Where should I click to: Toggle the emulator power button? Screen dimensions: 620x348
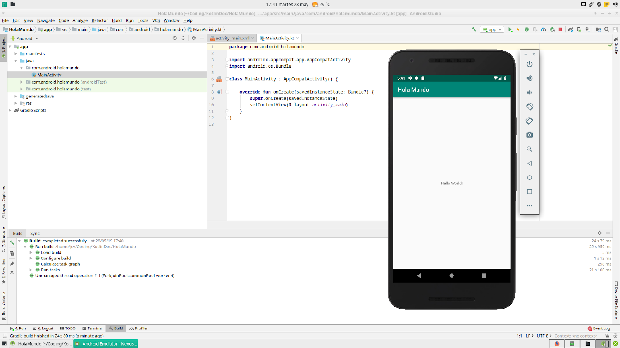(x=530, y=64)
